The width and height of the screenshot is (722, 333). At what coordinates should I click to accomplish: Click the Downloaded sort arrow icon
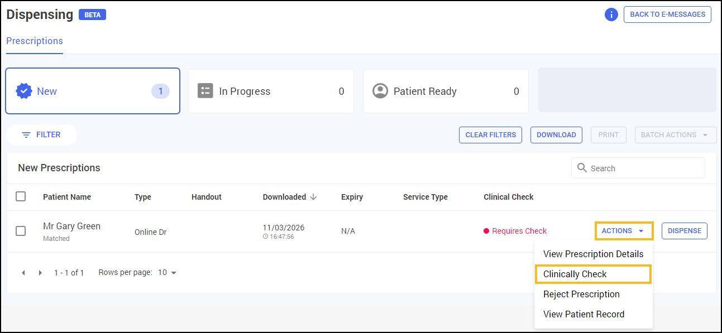[x=313, y=197]
